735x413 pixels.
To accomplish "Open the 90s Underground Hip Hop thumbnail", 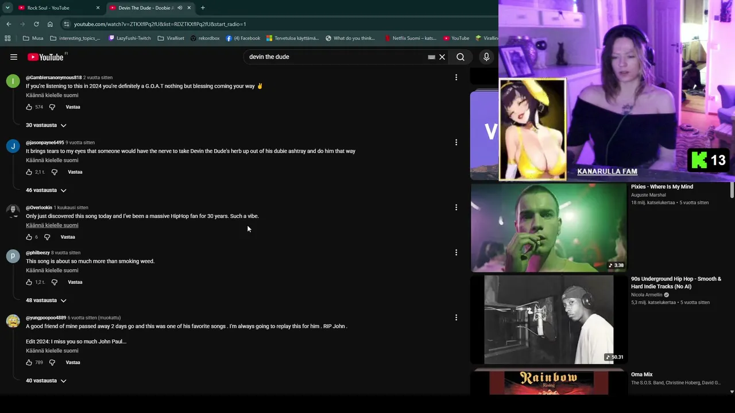I will click(548, 320).
